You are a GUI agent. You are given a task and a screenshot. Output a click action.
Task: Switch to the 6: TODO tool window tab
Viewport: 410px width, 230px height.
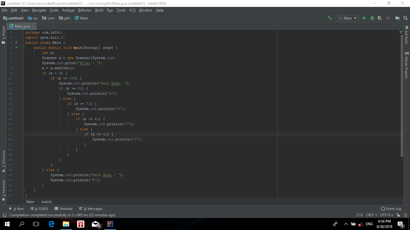[x=39, y=208]
